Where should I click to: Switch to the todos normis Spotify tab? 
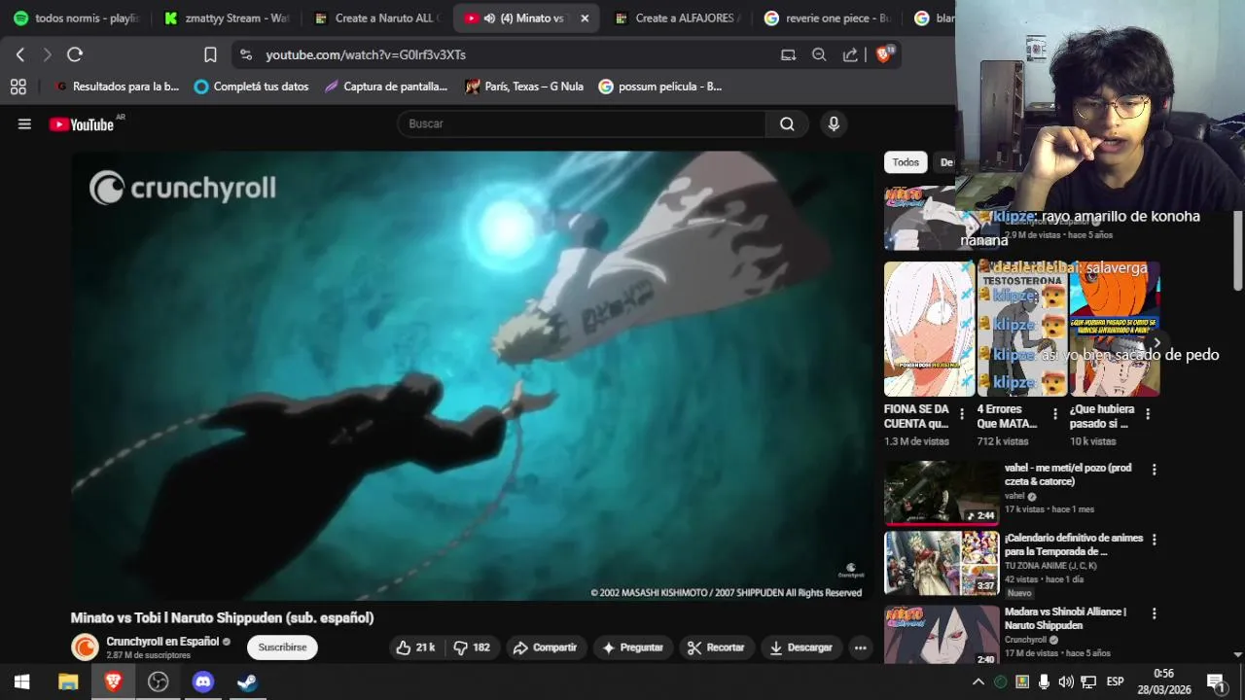[76, 18]
